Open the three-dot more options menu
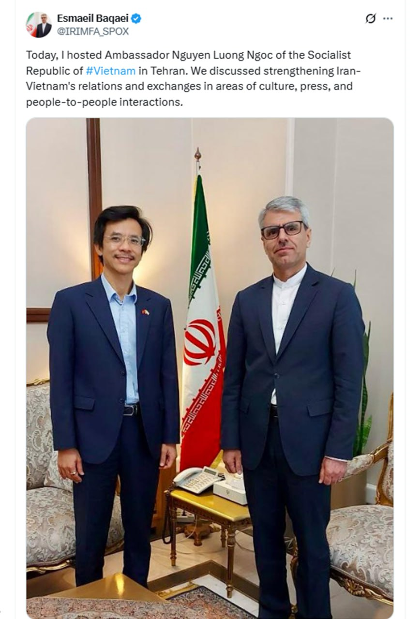 (x=388, y=18)
